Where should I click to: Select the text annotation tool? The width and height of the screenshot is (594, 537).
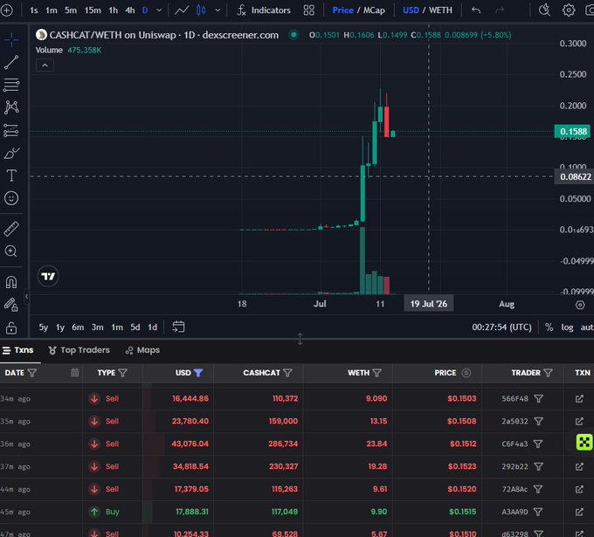point(11,176)
